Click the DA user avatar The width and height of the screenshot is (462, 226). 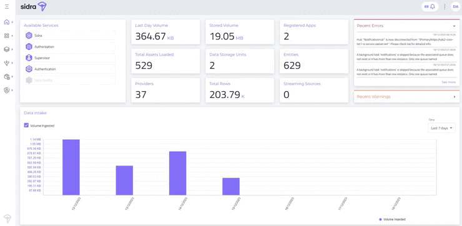coord(456,6)
